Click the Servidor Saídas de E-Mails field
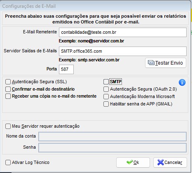The width and height of the screenshot is (192, 173). 123,51
